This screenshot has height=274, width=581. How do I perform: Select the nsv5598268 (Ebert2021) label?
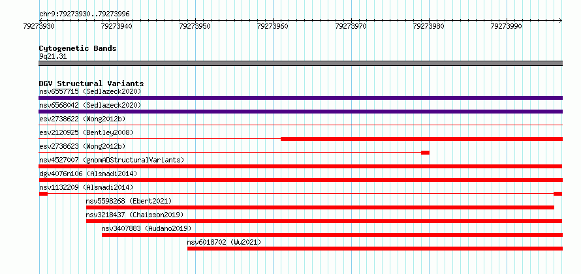129,201
